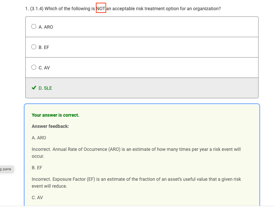
Task: Click the "C. AV" answer option label
Action: click(x=44, y=68)
